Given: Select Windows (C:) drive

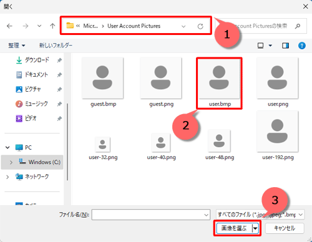Looking at the screenshot, I should click(x=39, y=162).
